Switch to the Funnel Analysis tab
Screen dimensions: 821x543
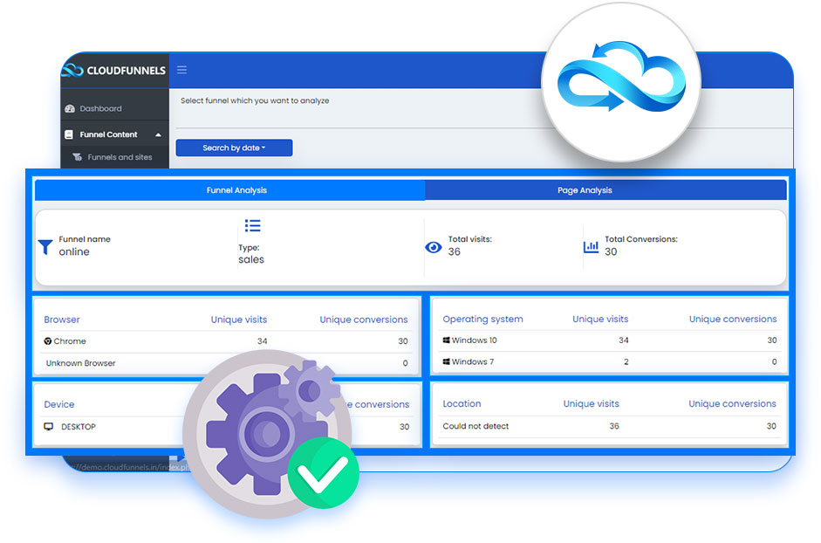click(229, 190)
